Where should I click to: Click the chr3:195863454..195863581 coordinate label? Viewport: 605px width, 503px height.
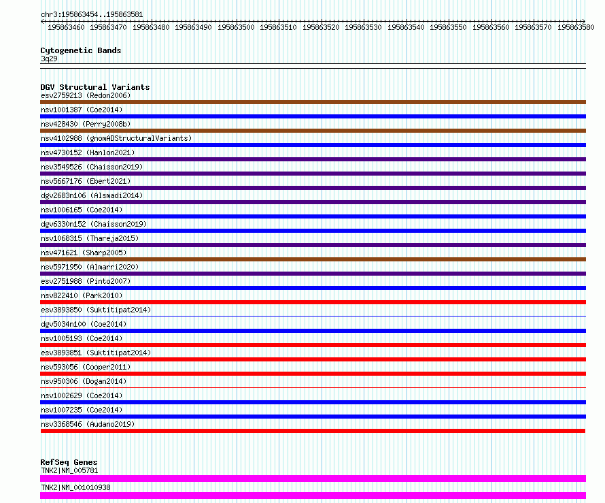tap(92, 15)
